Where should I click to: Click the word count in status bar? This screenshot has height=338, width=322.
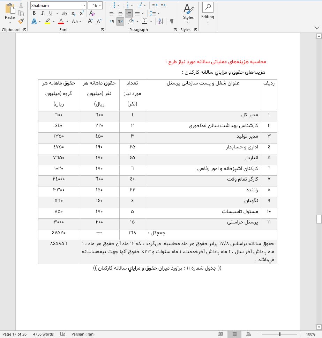pyautogui.click(x=43, y=334)
